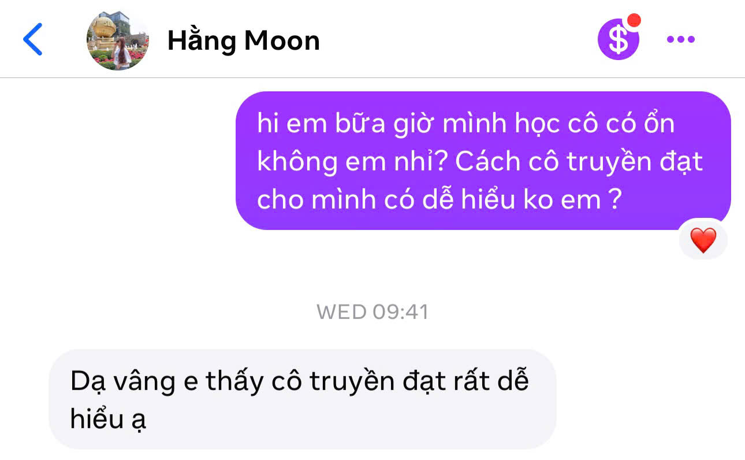Viewport: 745px width, 460px height.
Task: Click the final question mark in purple bubble
Action: 614,199
